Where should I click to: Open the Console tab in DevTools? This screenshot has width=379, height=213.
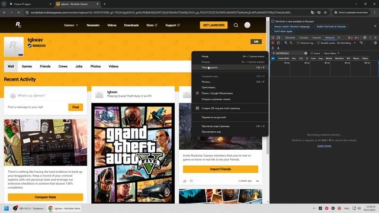[x=304, y=38]
